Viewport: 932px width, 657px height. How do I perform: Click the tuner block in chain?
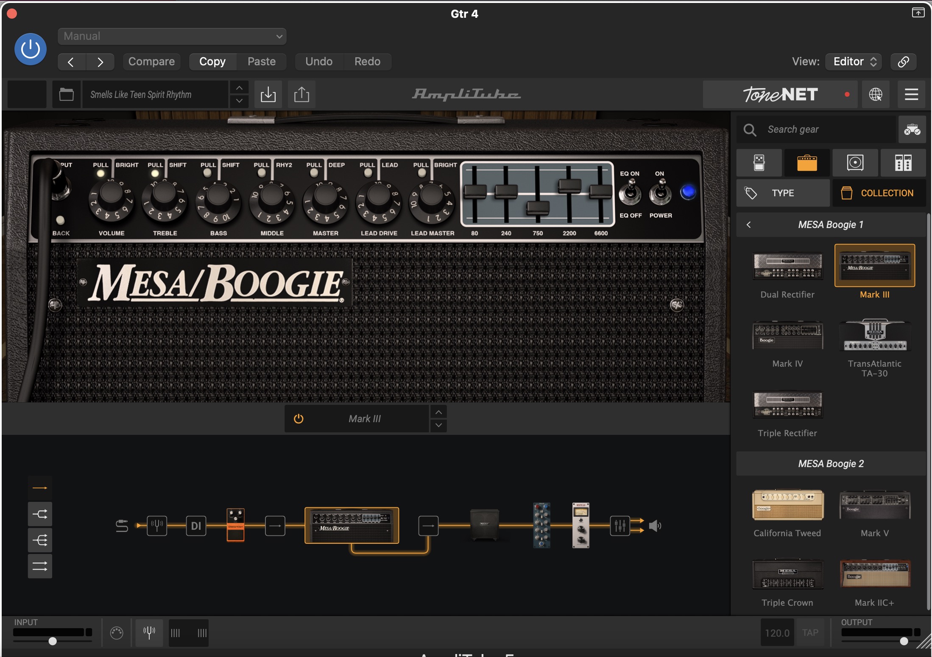(157, 526)
